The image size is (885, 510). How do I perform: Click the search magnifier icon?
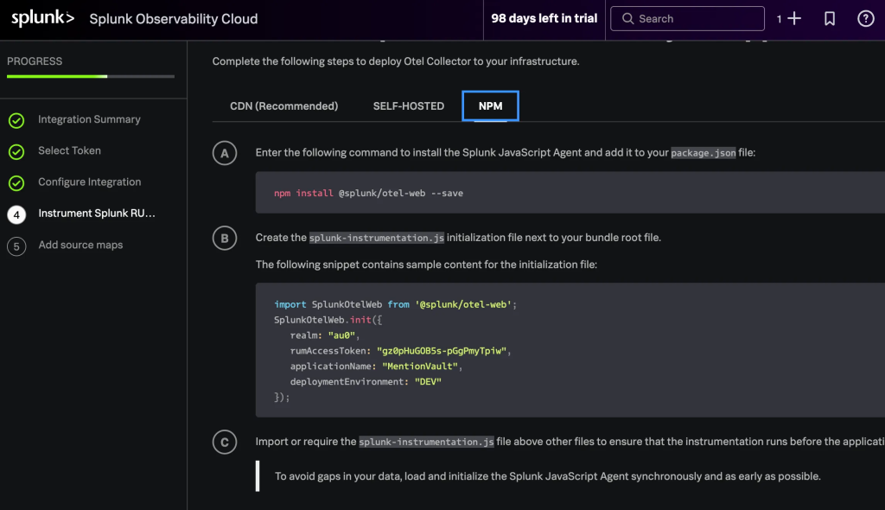[627, 19]
